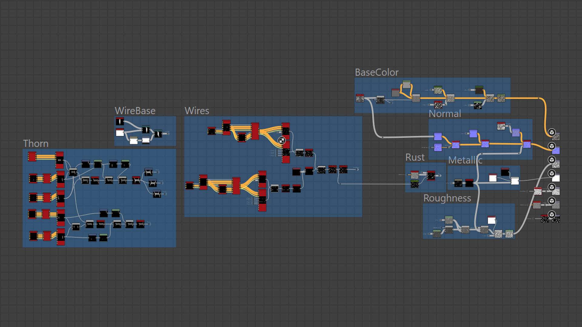The height and width of the screenshot is (327, 582).
Task: Click the second 3D cube output badge from the top
Action: click(552, 146)
